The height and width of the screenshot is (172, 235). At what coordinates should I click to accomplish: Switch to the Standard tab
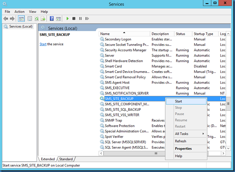[x=66, y=159]
